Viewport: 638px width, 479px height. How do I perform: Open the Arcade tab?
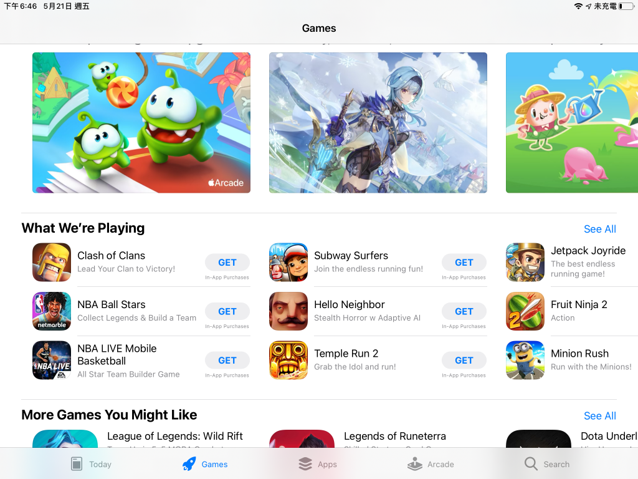(x=431, y=464)
